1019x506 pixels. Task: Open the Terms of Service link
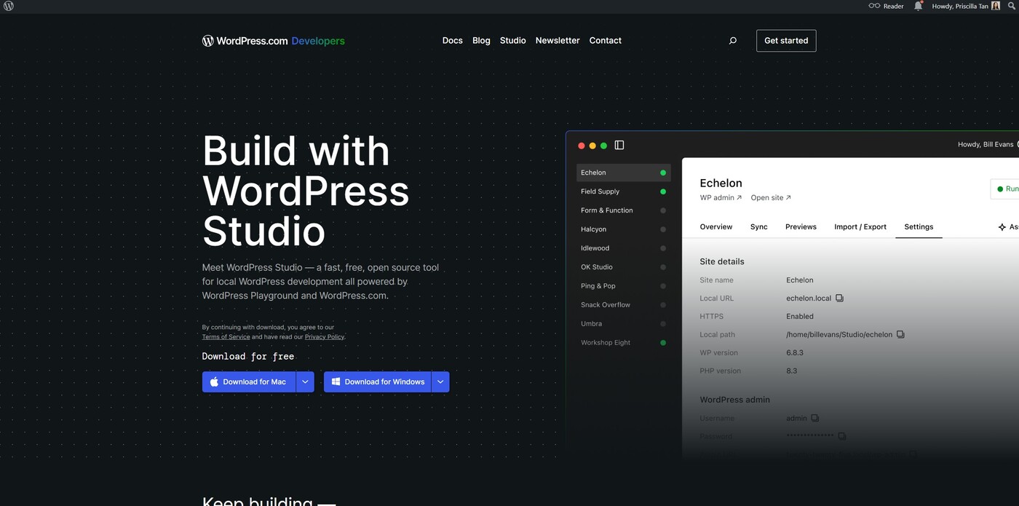[x=226, y=336]
